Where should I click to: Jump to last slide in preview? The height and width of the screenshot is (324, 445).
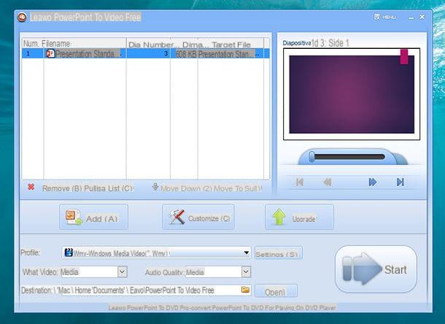(400, 182)
